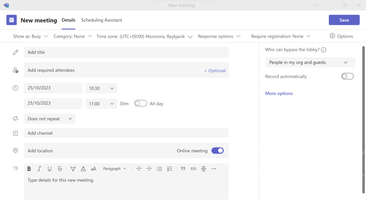The image size is (366, 205).
Task: Click the calendar meeting icon beside New meeting
Action: pos(11,20)
